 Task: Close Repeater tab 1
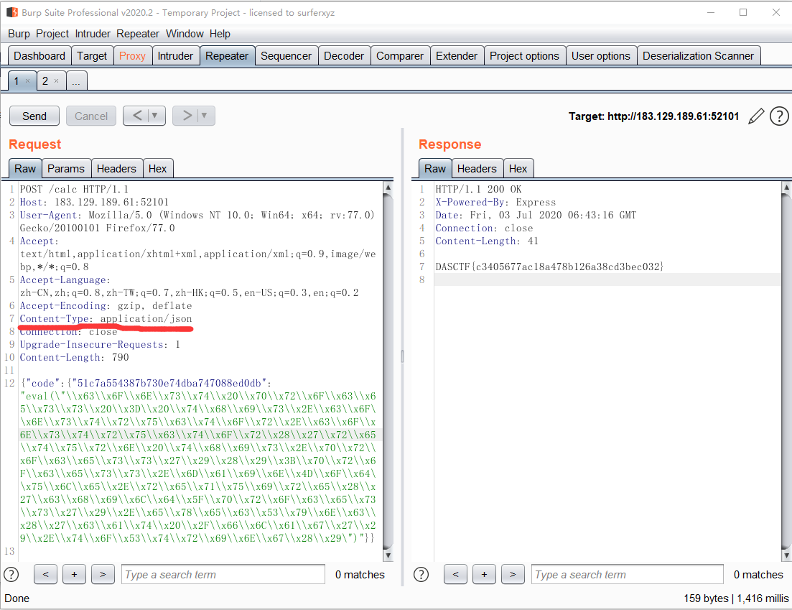[27, 81]
